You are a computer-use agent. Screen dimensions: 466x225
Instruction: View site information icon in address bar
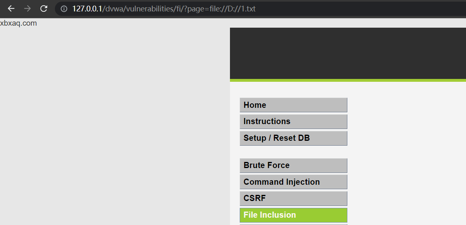pyautogui.click(x=64, y=9)
